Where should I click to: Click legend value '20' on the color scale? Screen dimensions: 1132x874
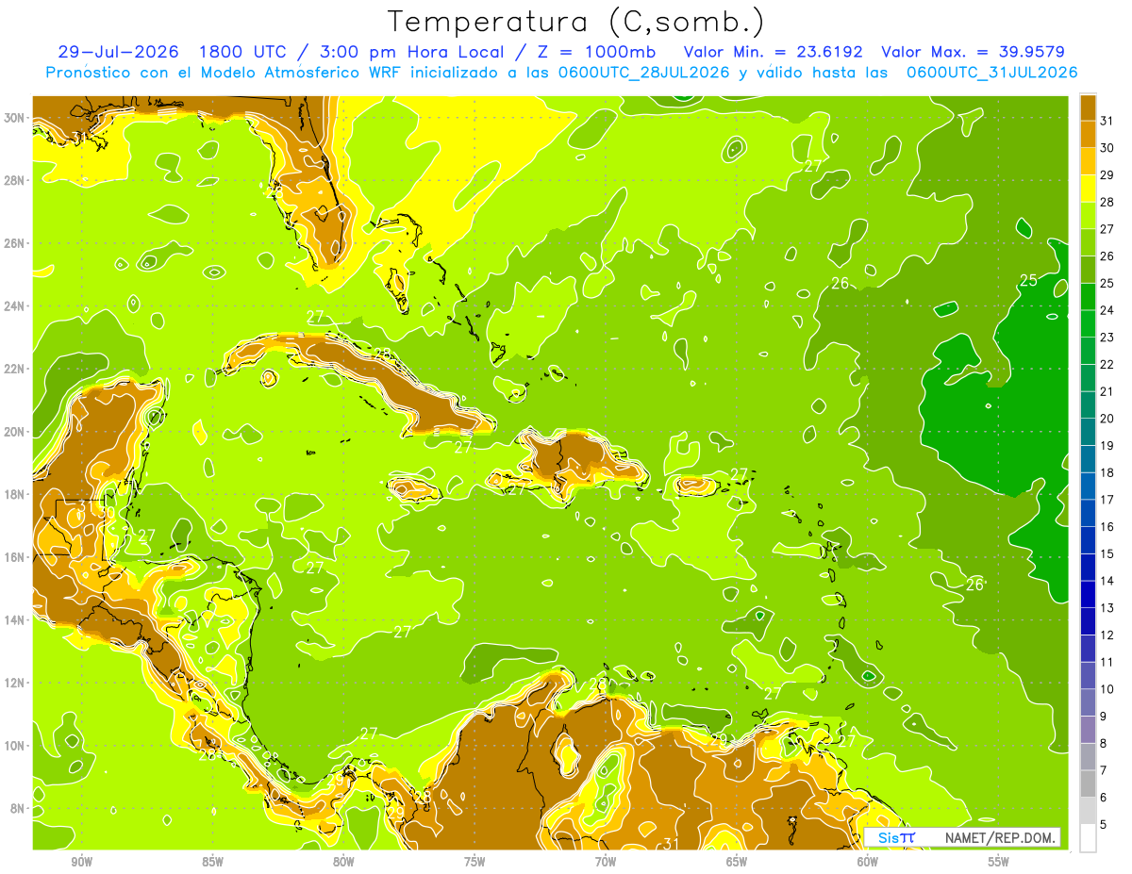tap(1107, 418)
